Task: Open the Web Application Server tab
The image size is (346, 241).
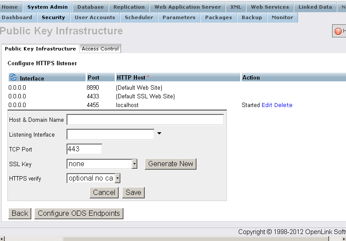Action: click(x=188, y=7)
